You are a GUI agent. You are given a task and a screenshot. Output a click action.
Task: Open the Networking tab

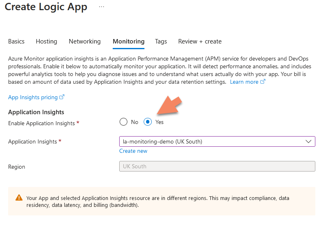85,41
